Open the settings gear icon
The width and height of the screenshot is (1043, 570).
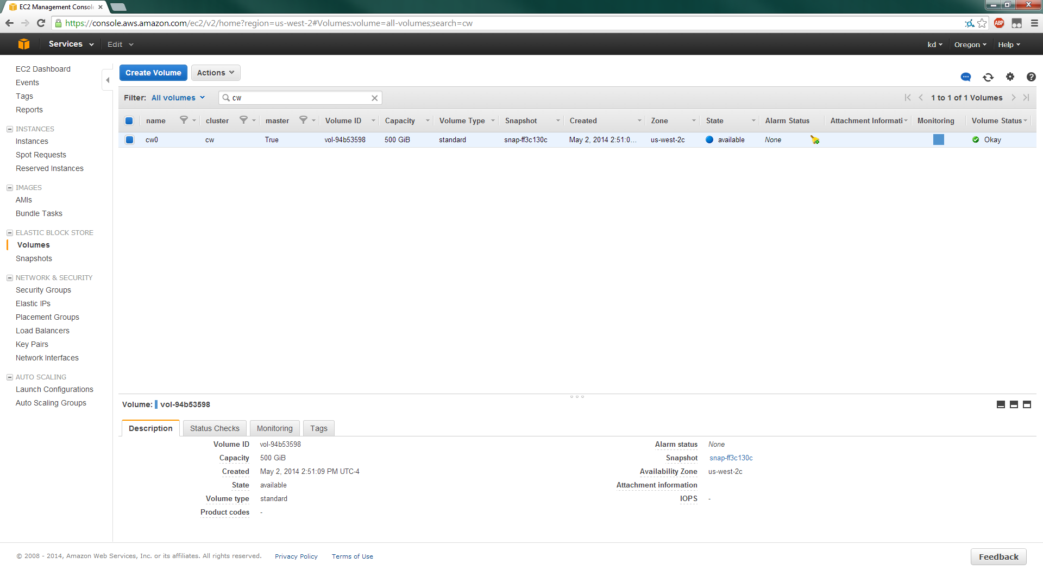click(x=1010, y=77)
